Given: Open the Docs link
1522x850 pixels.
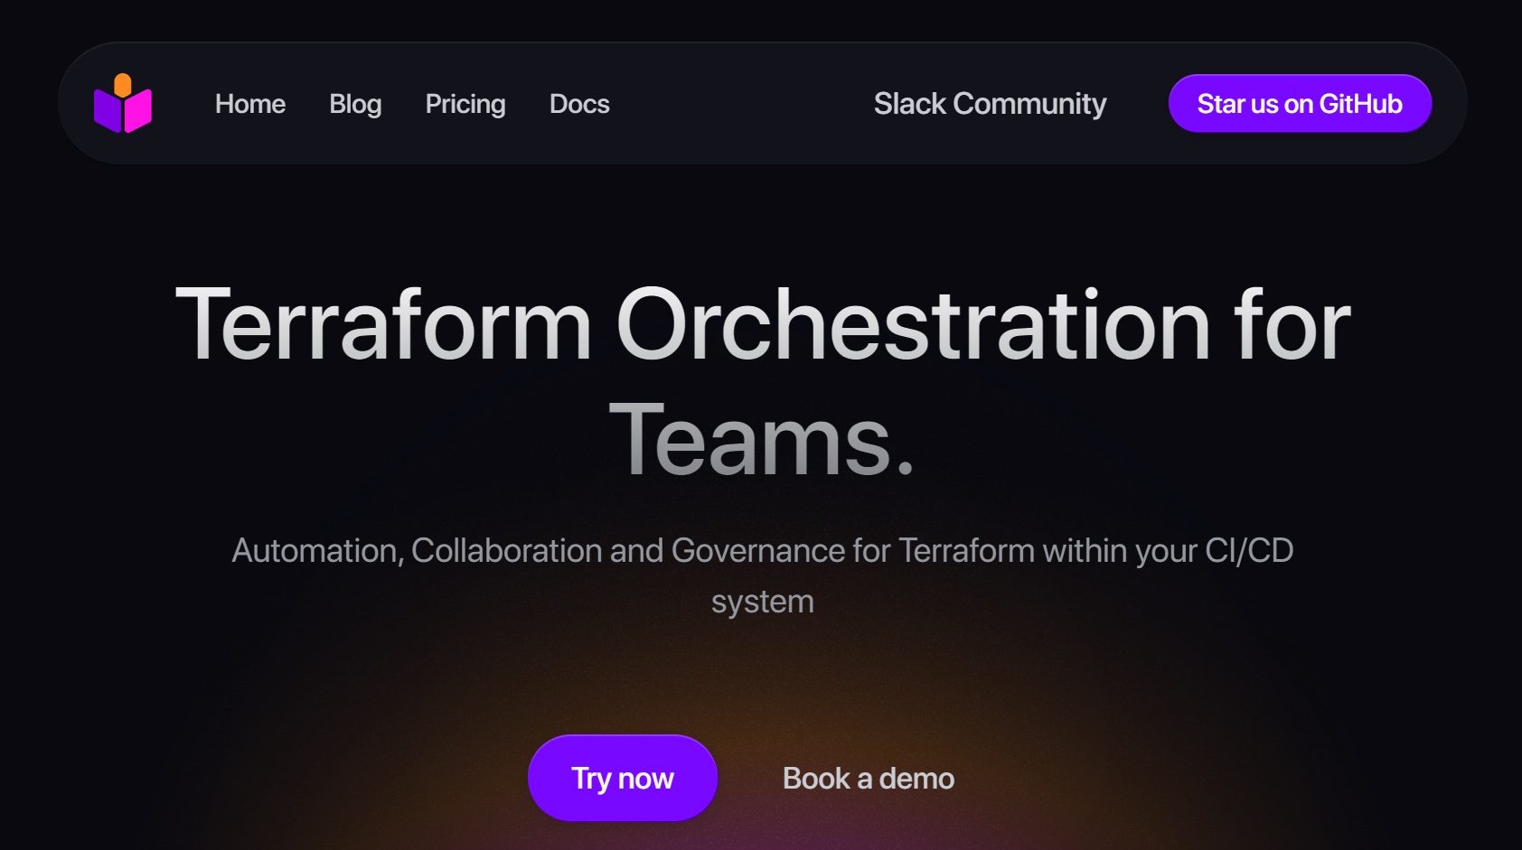Looking at the screenshot, I should [x=579, y=104].
